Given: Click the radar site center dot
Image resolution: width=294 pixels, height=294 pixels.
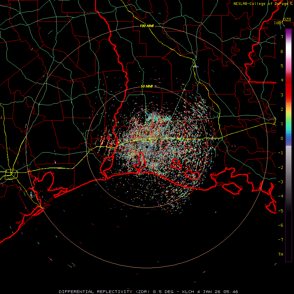Looking at the screenshot, I should pyautogui.click(x=147, y=147).
